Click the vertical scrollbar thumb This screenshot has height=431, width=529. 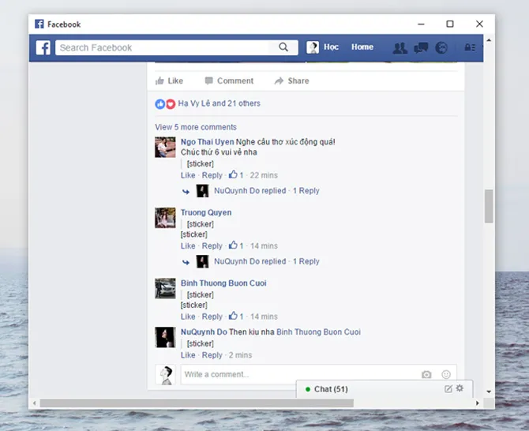(489, 206)
